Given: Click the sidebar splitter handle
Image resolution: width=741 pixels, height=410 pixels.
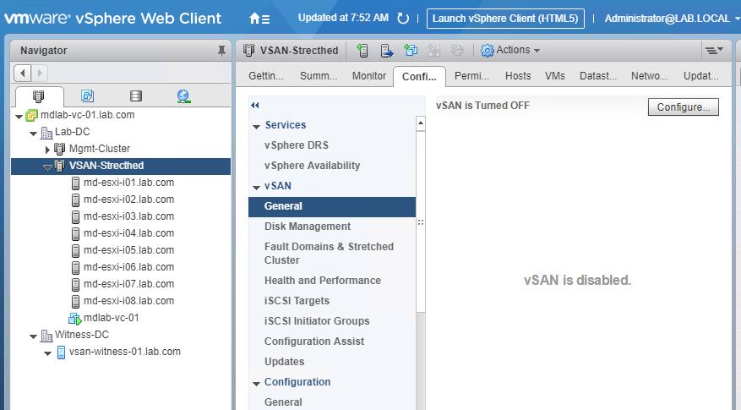Looking at the screenshot, I should point(421,222).
